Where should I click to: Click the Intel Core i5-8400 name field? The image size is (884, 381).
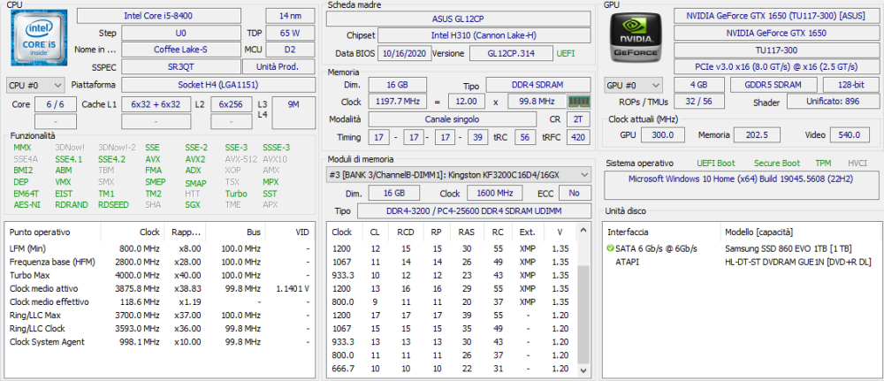click(159, 16)
